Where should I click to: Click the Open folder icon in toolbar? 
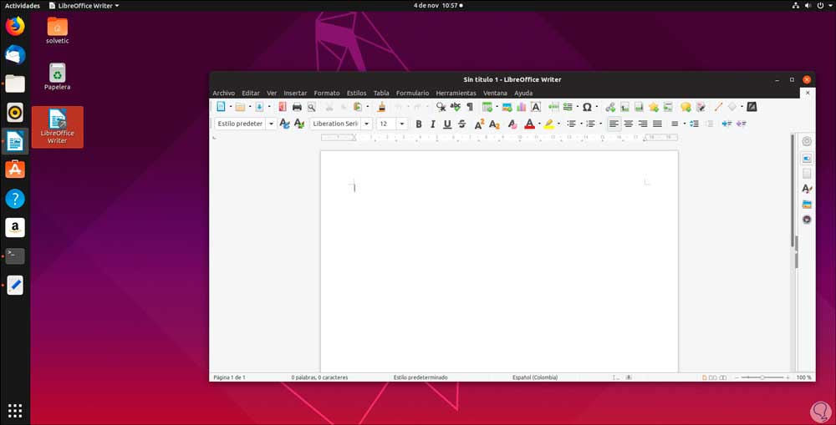(241, 107)
